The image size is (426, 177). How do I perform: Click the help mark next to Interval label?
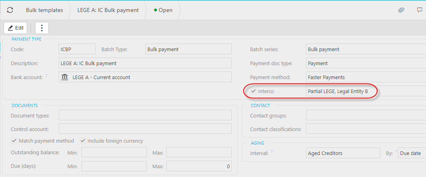pos(271,152)
